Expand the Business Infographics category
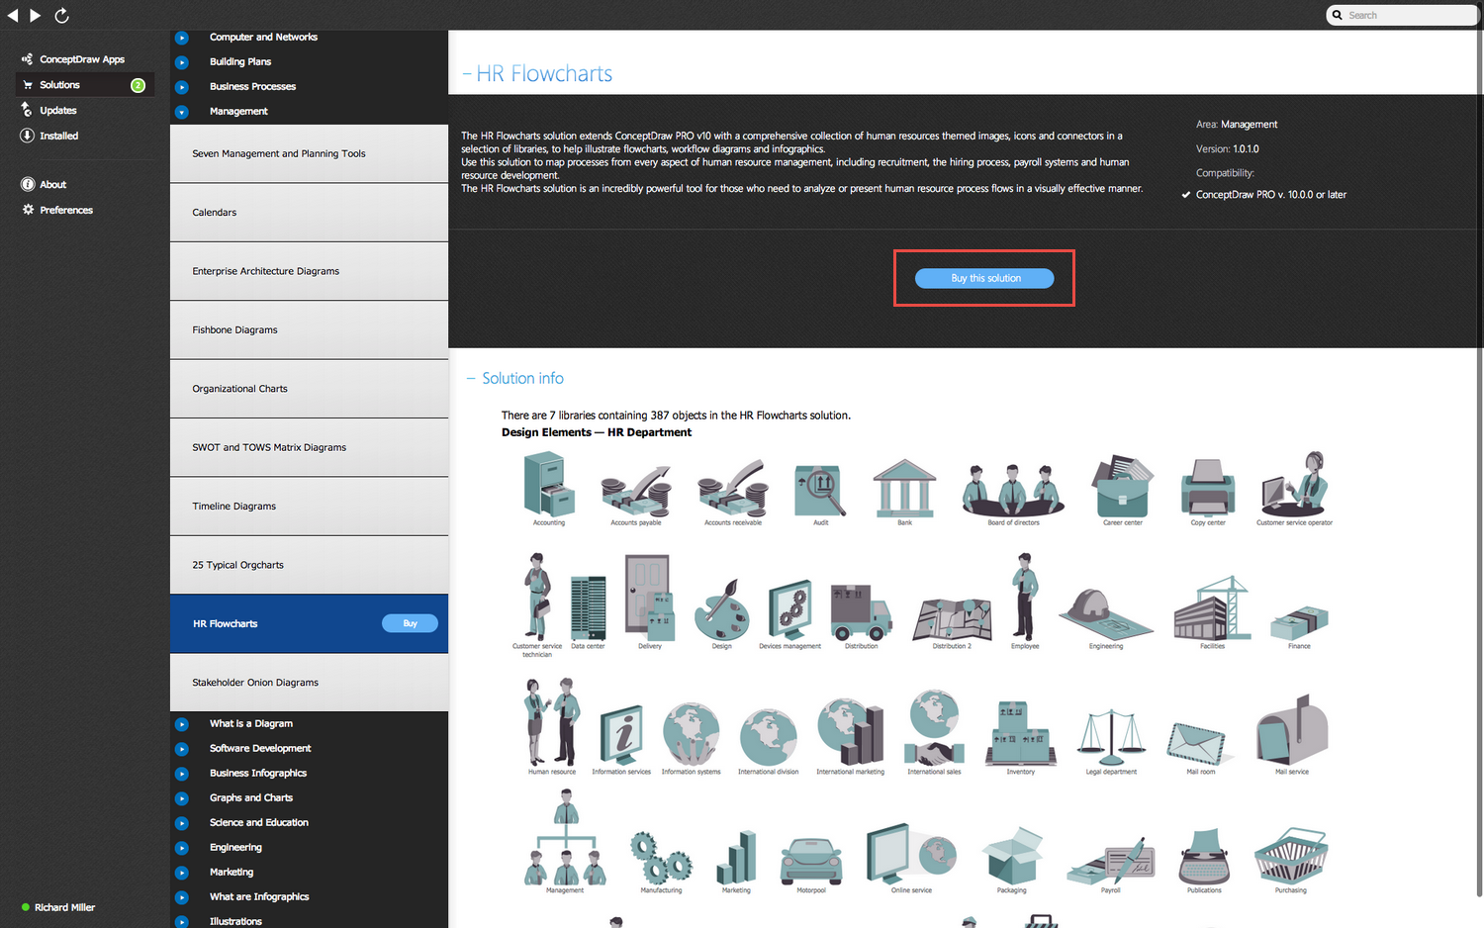1484x928 pixels. (x=182, y=774)
